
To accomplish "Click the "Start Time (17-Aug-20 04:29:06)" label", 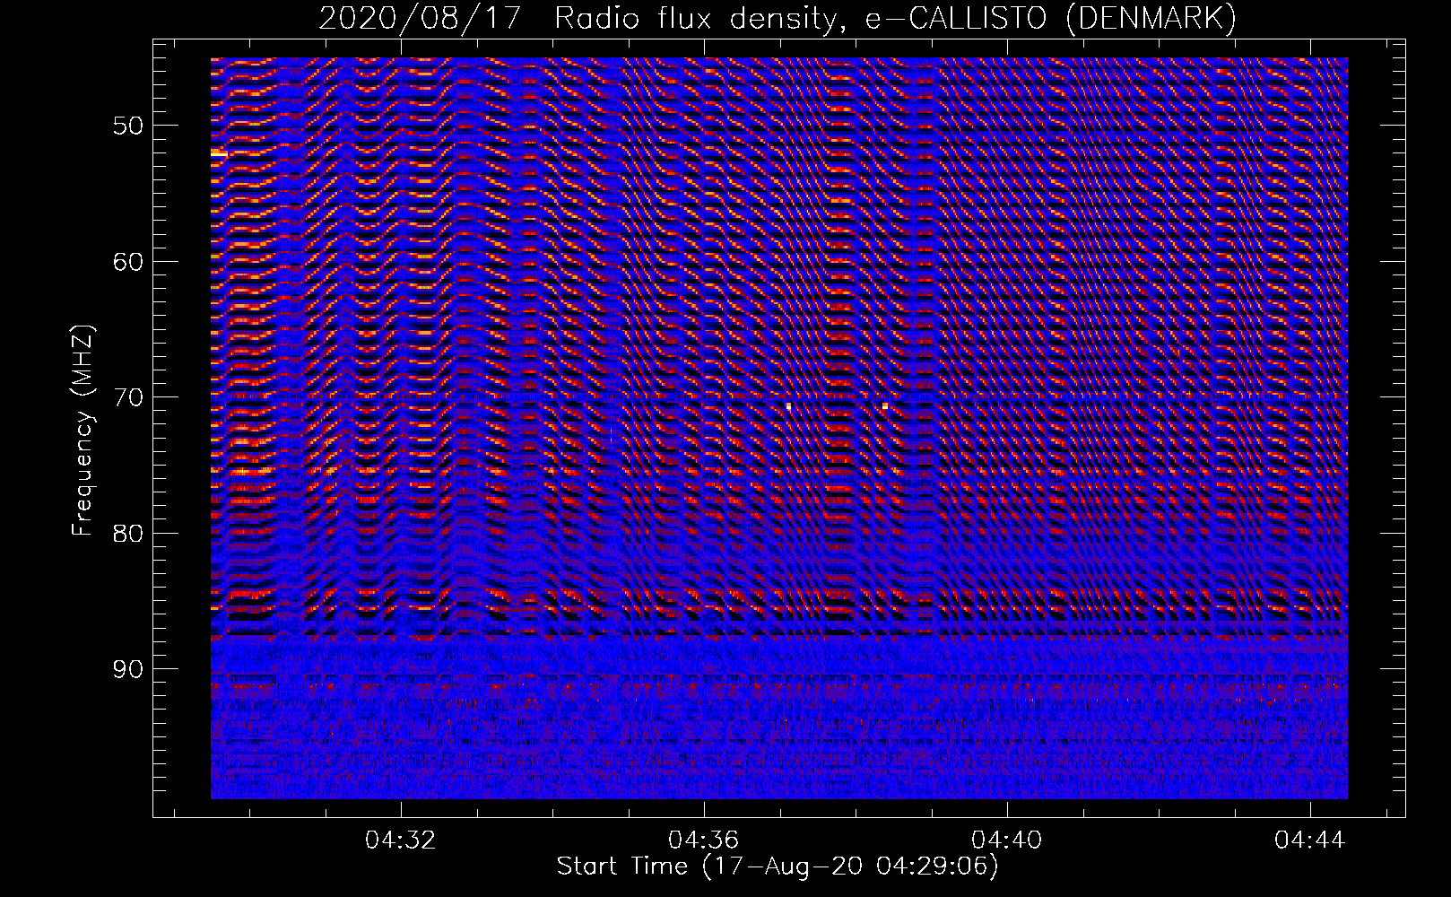I will pos(777,867).
